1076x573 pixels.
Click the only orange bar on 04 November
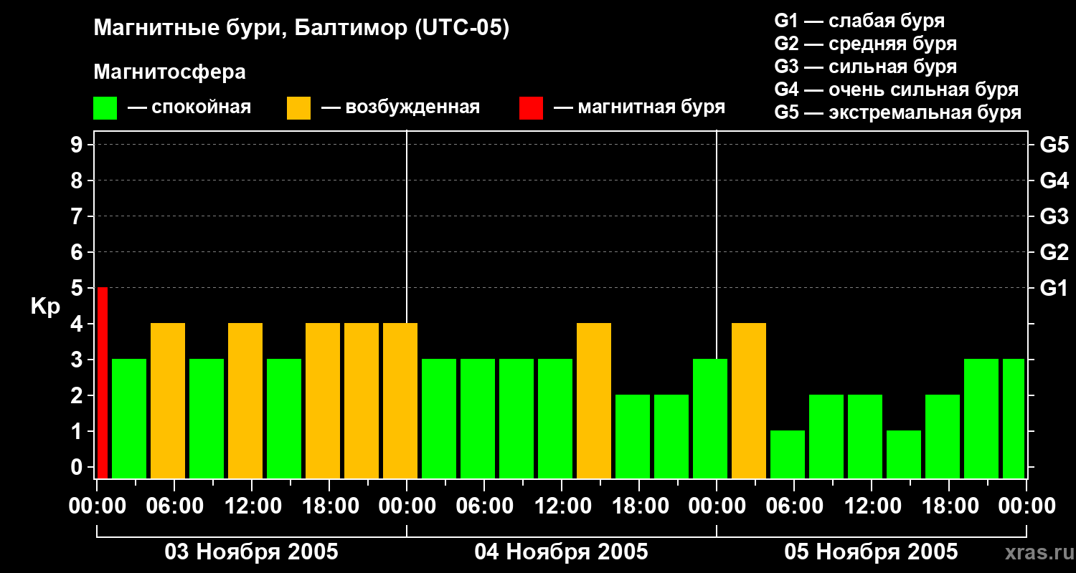[x=594, y=400]
